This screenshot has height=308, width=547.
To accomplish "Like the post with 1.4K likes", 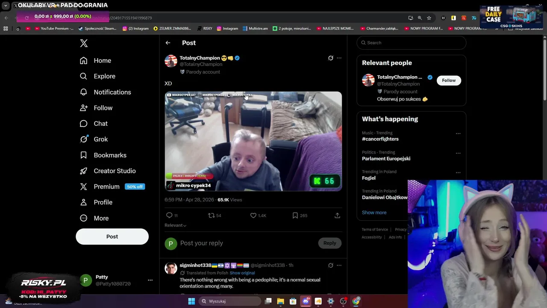I will click(258, 216).
